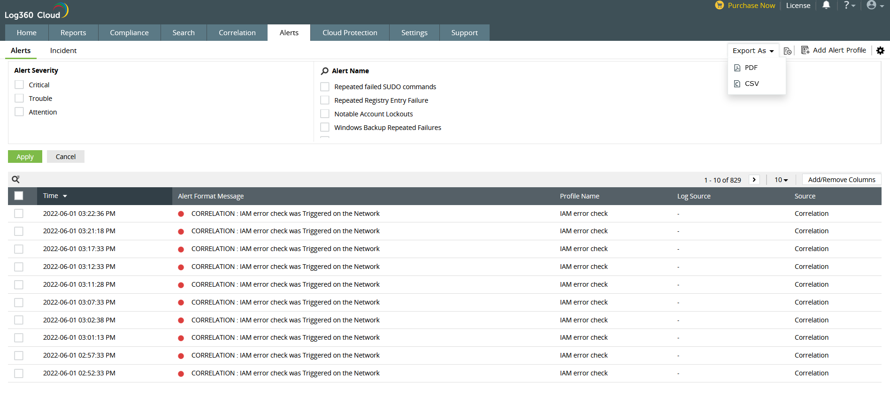Open the Incident sub-tab
The height and width of the screenshot is (397, 890).
click(63, 51)
